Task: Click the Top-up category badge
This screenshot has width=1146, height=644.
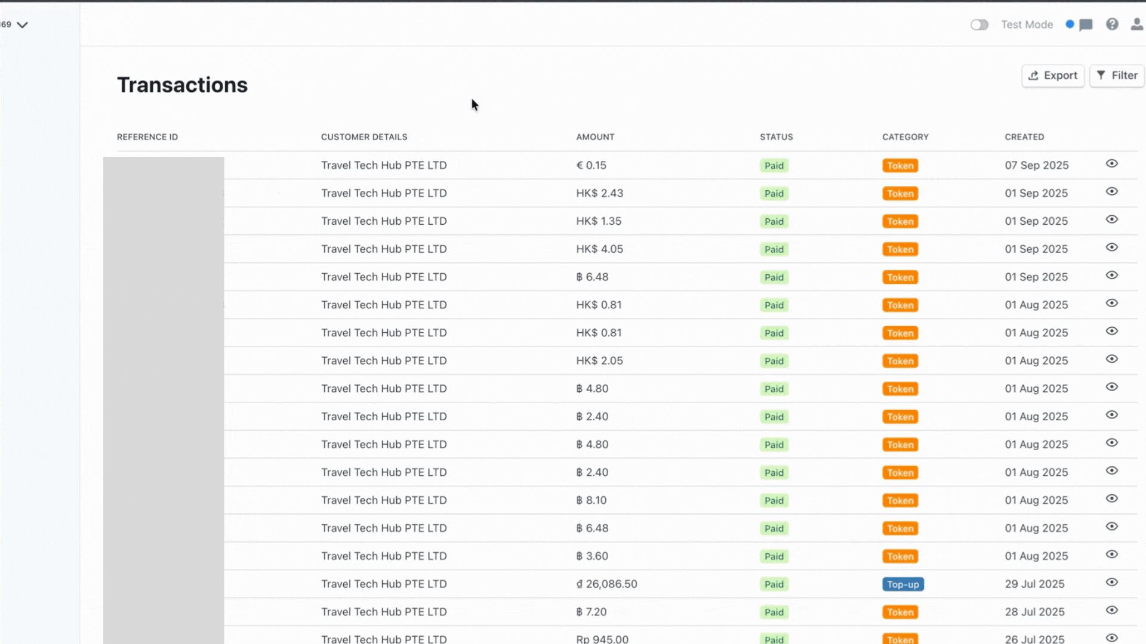Action: pyautogui.click(x=902, y=584)
